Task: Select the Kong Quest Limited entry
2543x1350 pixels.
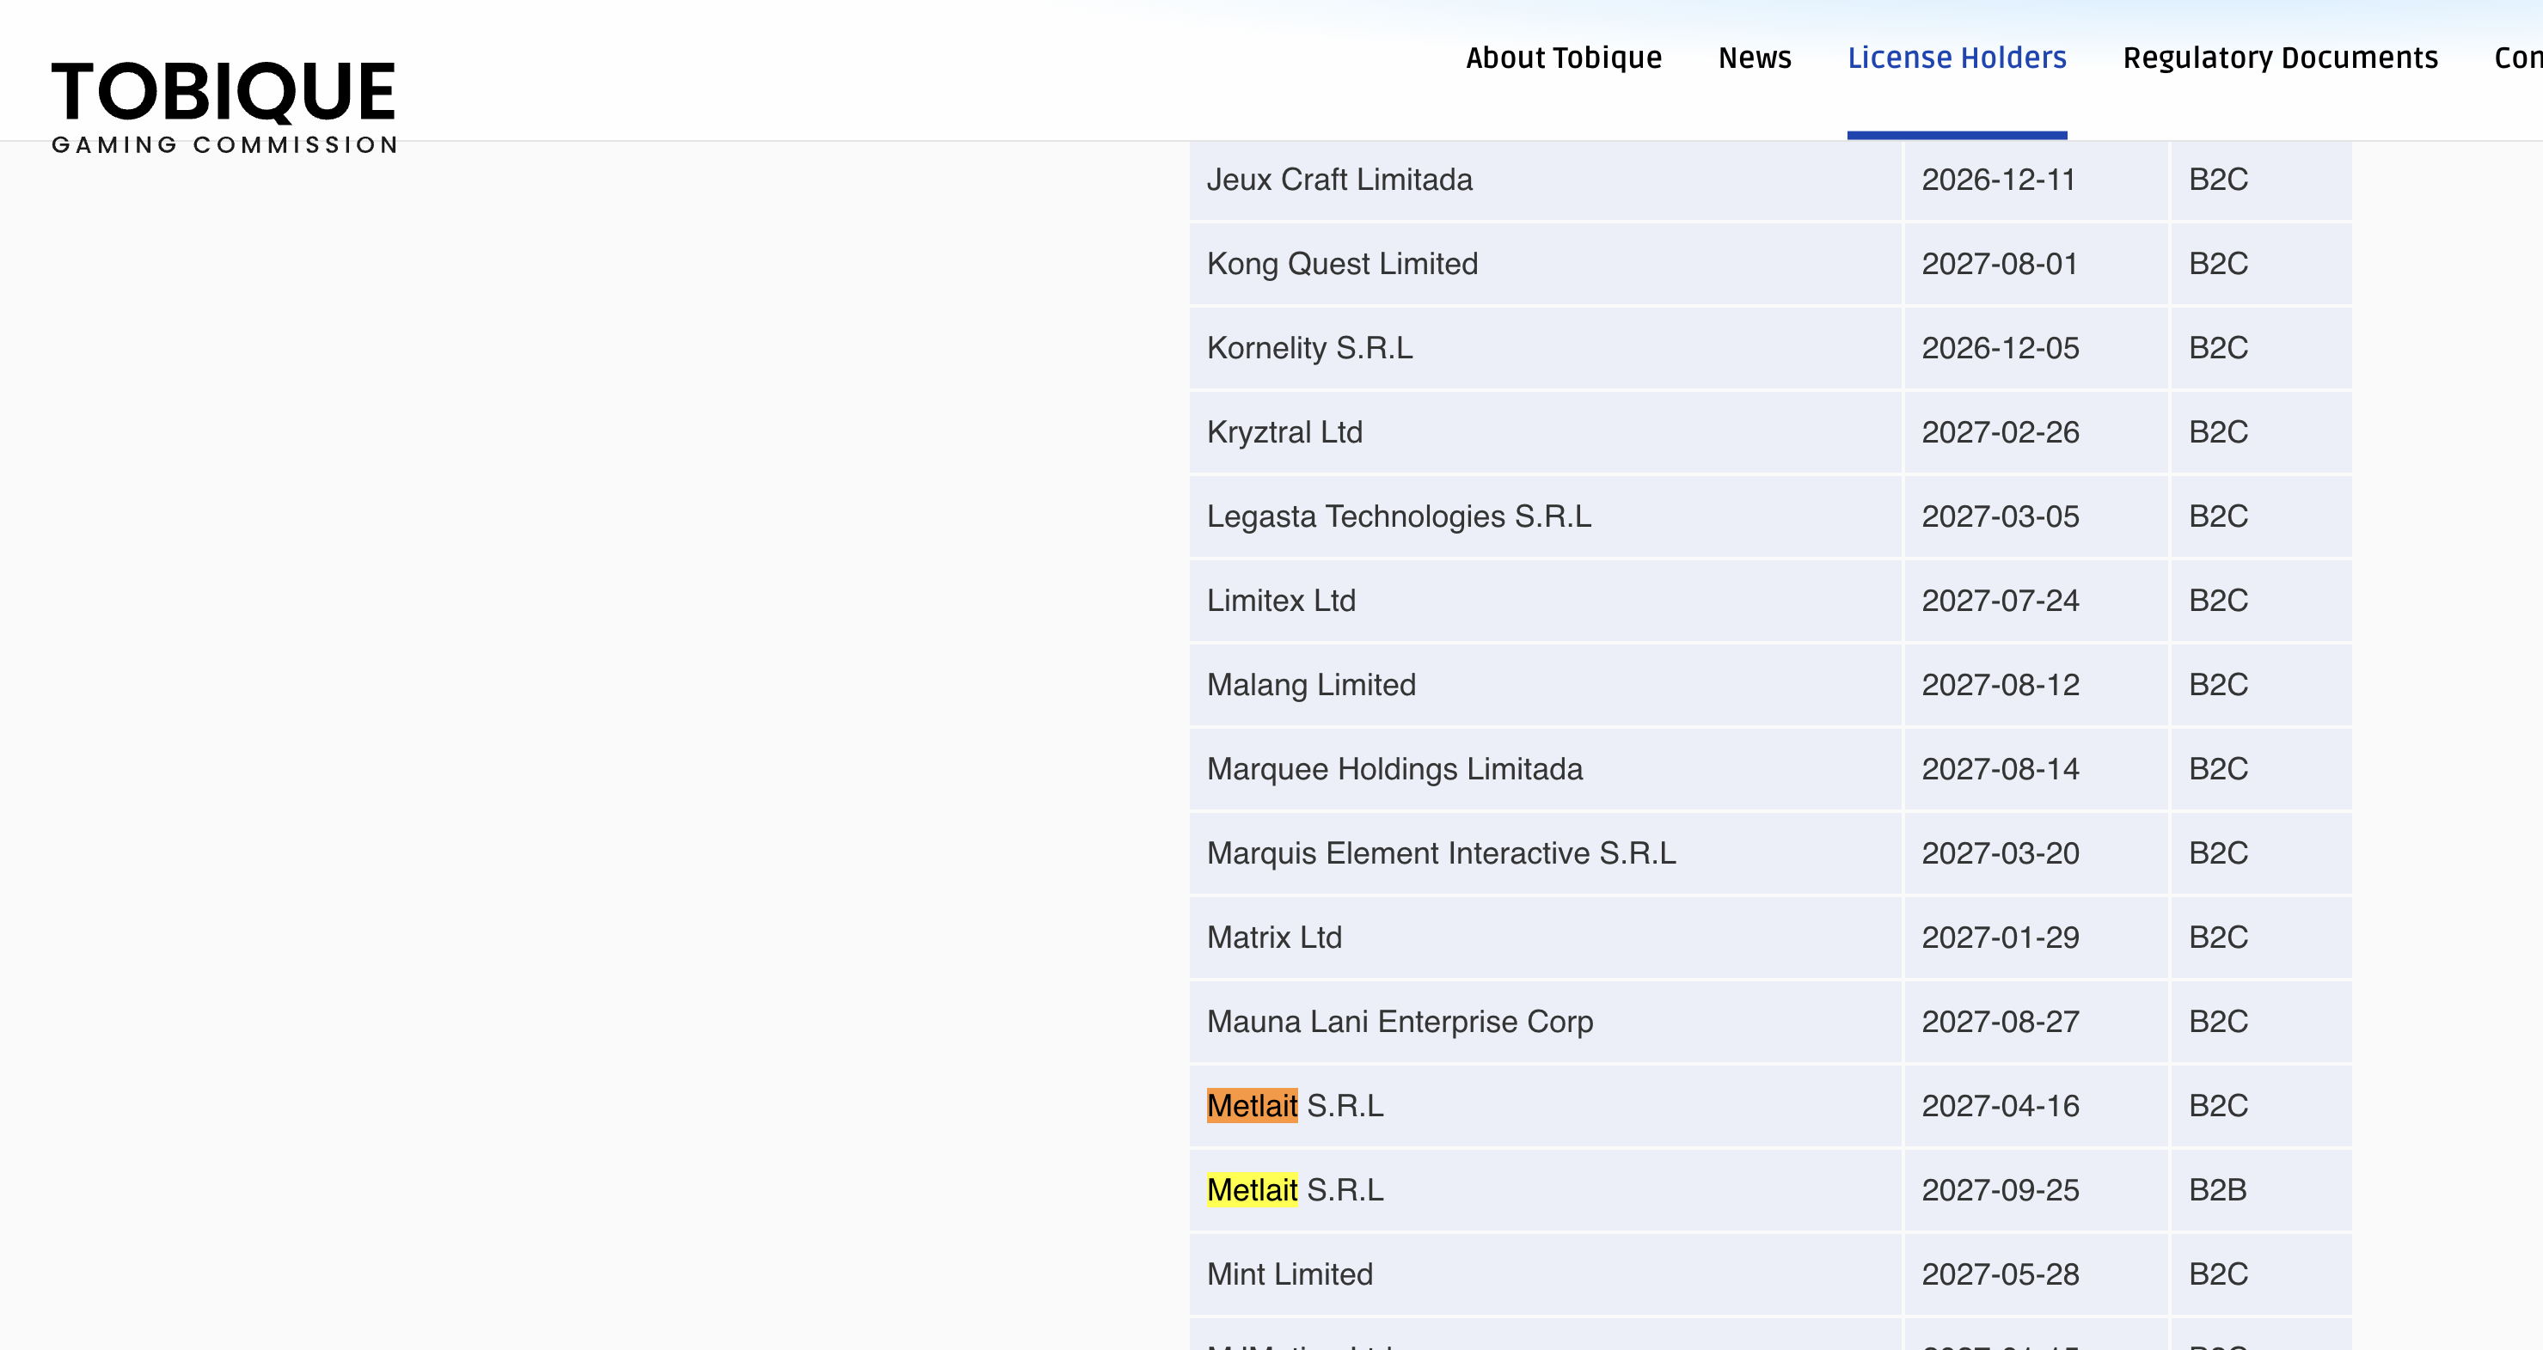Action: [1343, 264]
